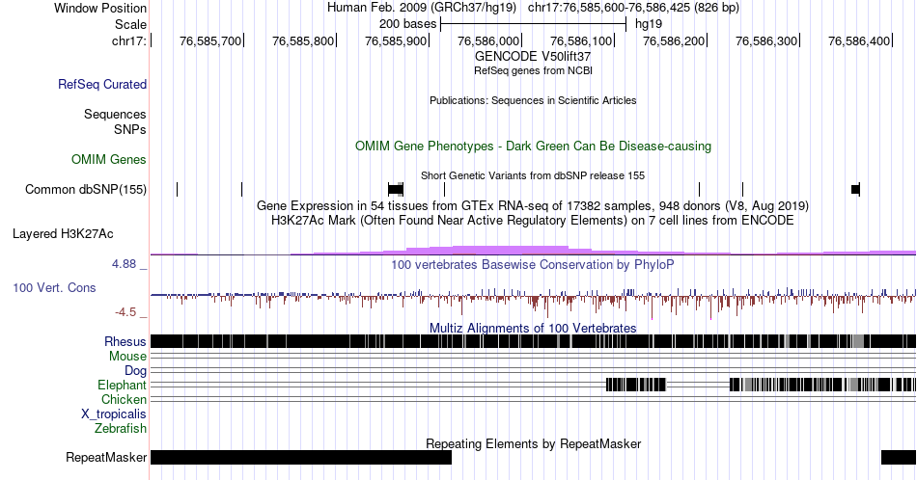Open the 100 Vert. Cons track label
This screenshot has height=480, width=917.
[x=54, y=287]
